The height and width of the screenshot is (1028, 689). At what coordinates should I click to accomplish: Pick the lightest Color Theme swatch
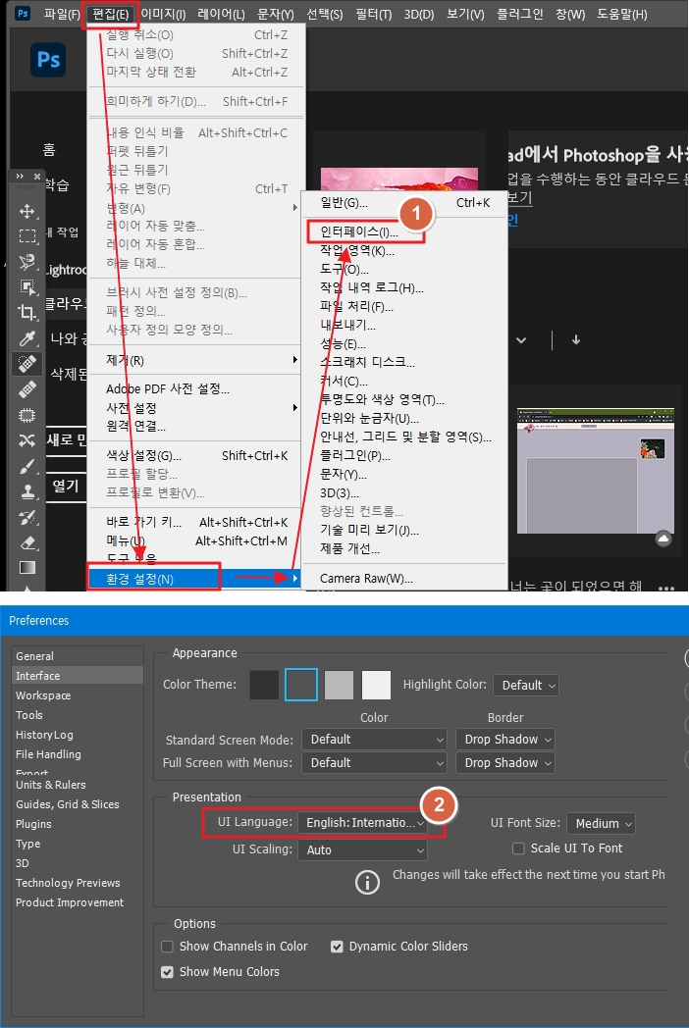click(x=376, y=685)
